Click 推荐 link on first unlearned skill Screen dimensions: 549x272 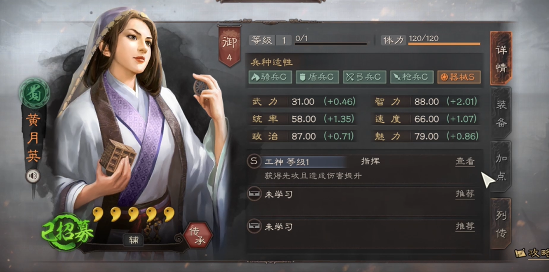tap(465, 194)
